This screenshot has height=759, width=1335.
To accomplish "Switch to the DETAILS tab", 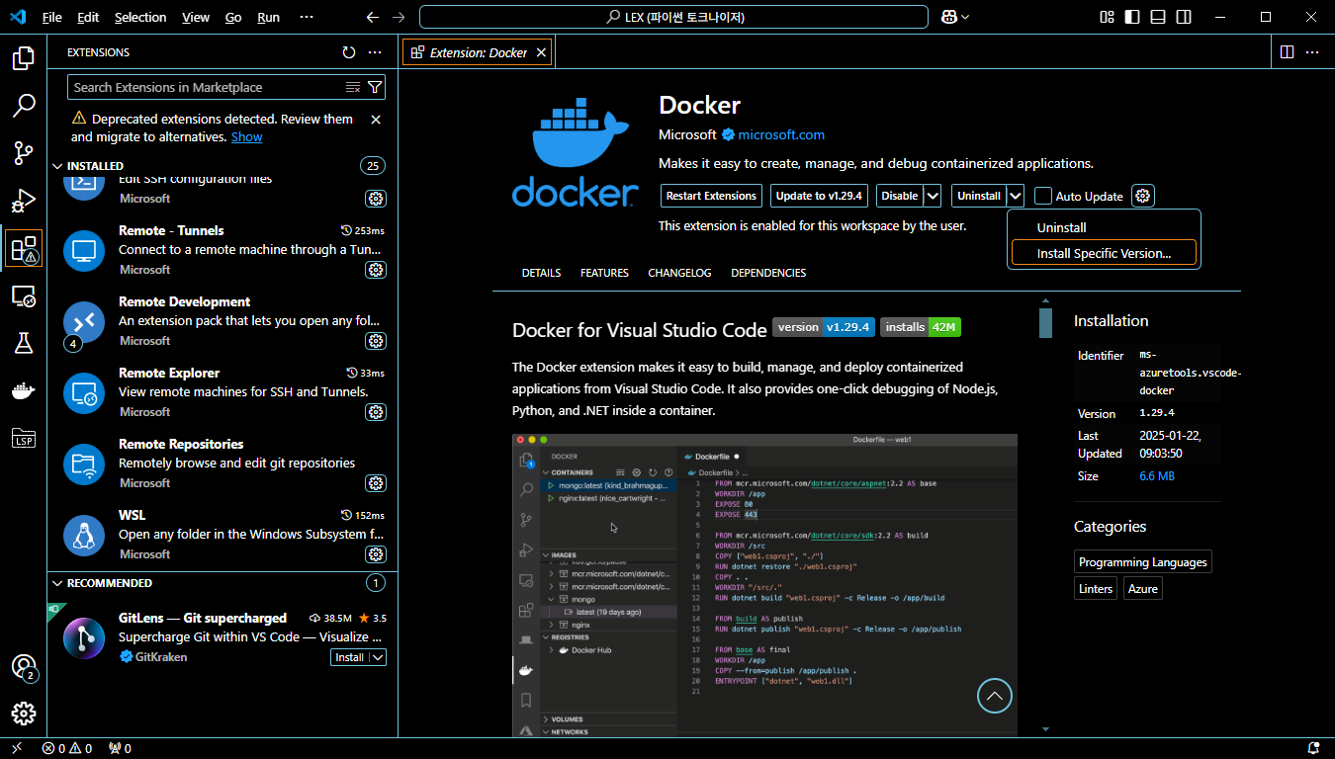I will 541,273.
